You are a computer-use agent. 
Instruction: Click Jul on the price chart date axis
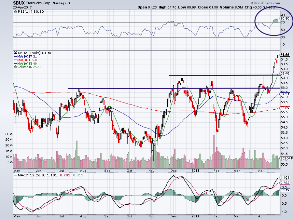(x=62, y=171)
